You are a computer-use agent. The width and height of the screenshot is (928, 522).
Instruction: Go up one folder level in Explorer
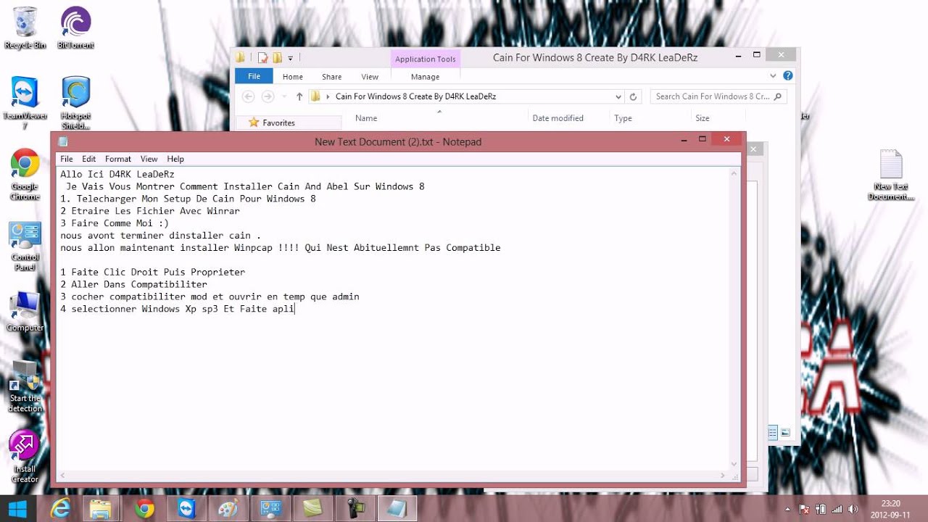(x=299, y=96)
